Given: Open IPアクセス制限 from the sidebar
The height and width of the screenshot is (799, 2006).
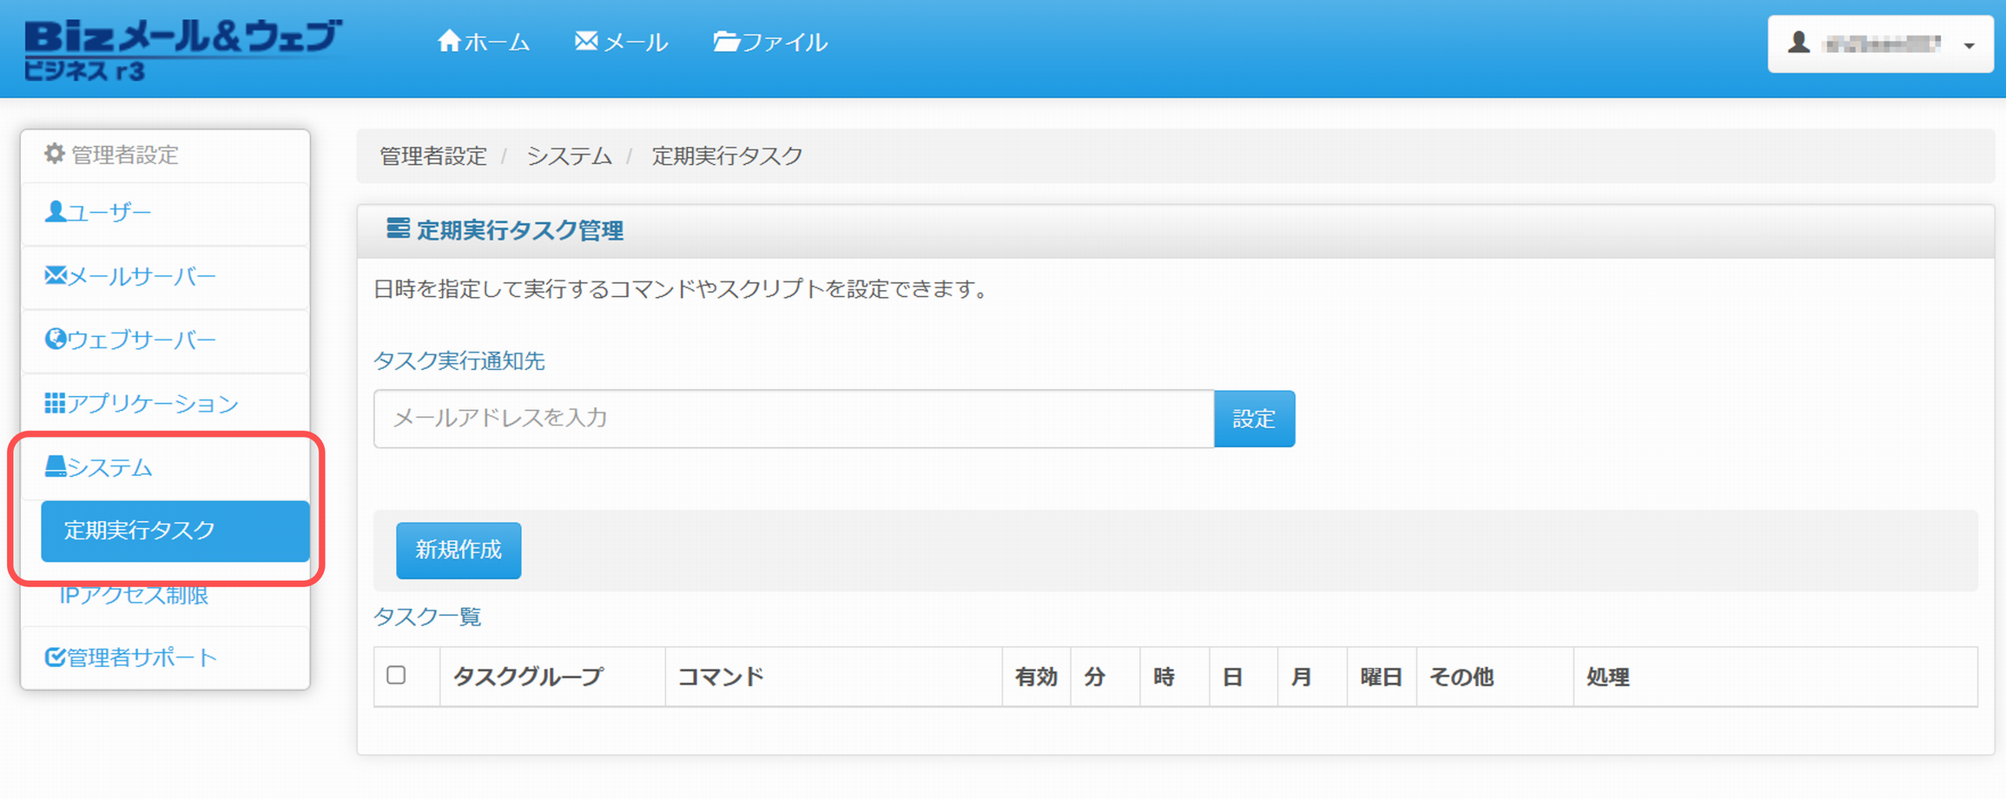Looking at the screenshot, I should (134, 595).
